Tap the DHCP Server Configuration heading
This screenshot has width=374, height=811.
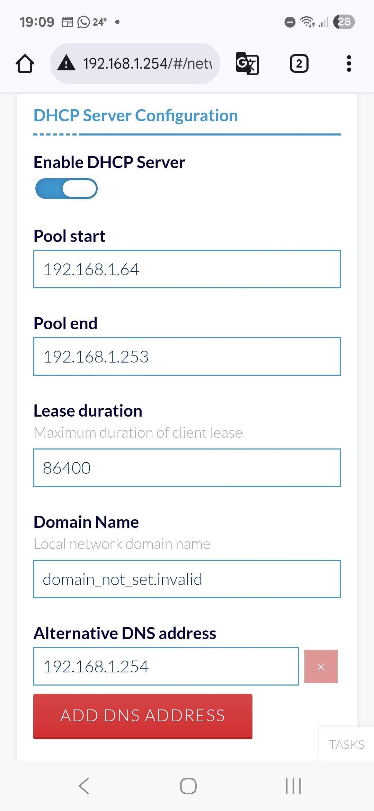135,116
